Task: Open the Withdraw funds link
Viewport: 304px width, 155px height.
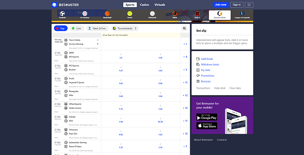Action: (x=210, y=64)
